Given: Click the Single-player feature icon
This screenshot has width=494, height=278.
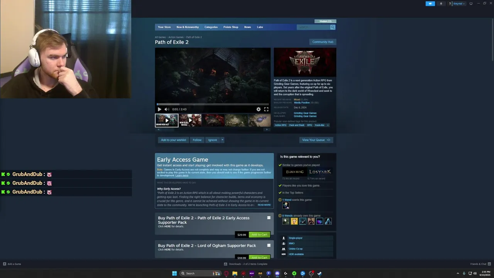Looking at the screenshot, I should pos(284,238).
